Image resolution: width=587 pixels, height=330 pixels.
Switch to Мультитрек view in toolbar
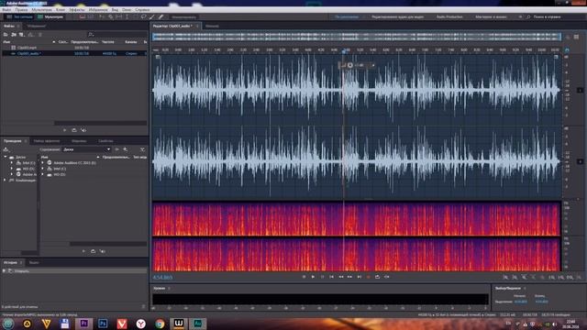pyautogui.click(x=50, y=16)
